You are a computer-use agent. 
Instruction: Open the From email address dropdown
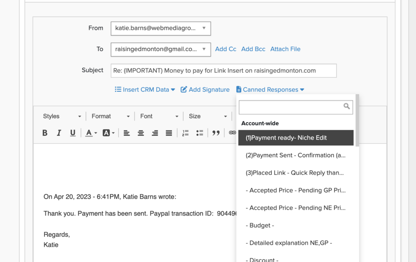160,28
